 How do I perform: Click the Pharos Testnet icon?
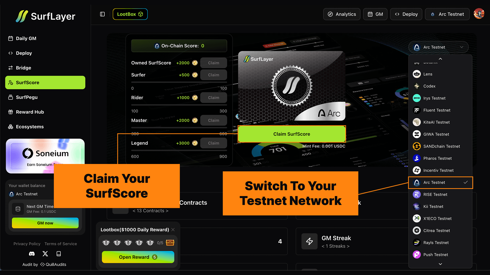click(417, 158)
